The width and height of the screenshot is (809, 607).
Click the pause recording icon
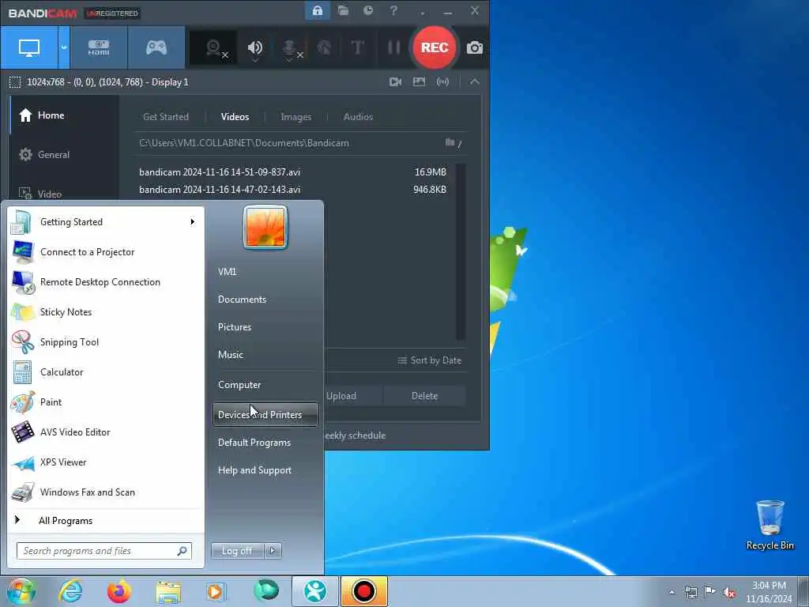[394, 48]
